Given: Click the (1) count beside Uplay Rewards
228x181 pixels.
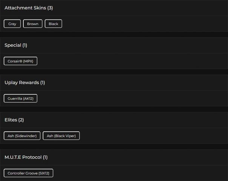Looking at the screenshot, I should coord(43,82).
